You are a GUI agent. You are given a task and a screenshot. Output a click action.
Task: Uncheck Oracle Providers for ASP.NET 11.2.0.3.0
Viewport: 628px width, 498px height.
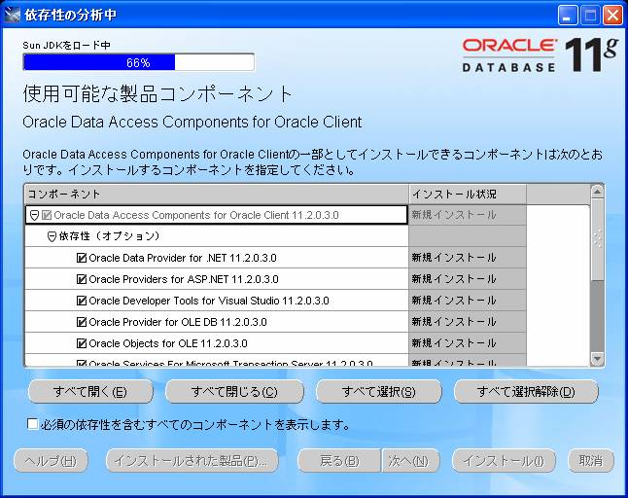click(x=82, y=279)
